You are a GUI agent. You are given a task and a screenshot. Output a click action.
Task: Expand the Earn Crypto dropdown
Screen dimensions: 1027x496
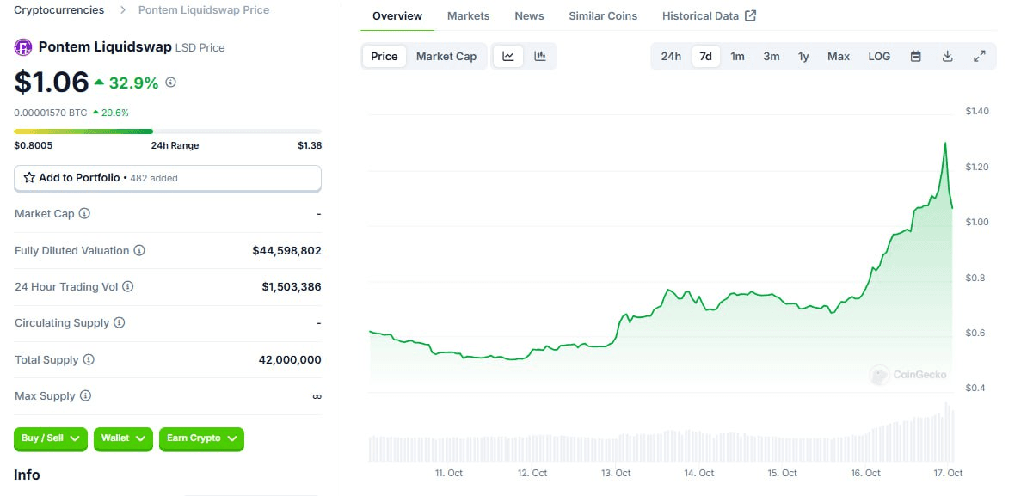coord(201,438)
